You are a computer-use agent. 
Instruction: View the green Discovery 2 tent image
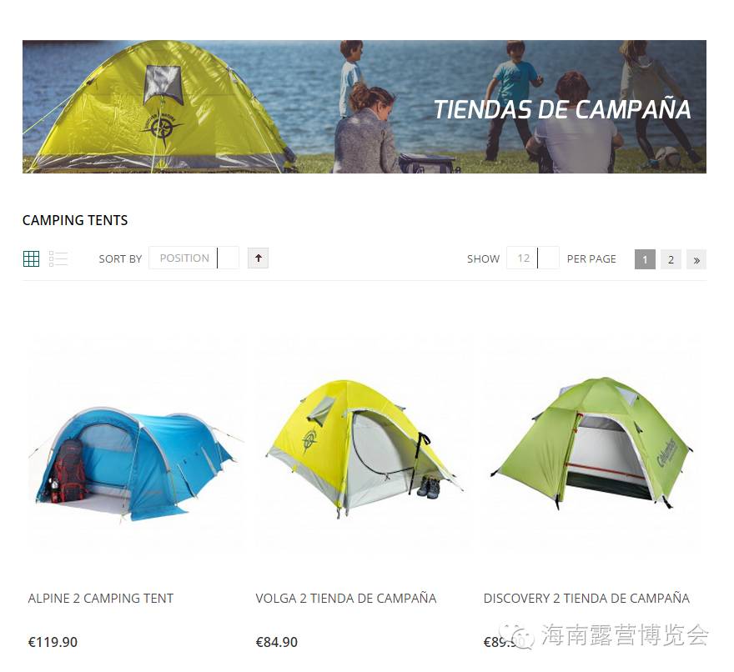(591, 444)
